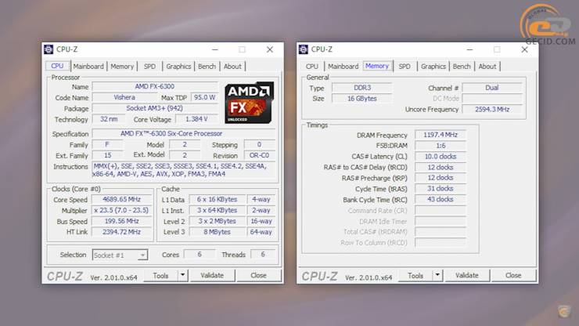Switch to About tab in right CPU-Z window

487,67
